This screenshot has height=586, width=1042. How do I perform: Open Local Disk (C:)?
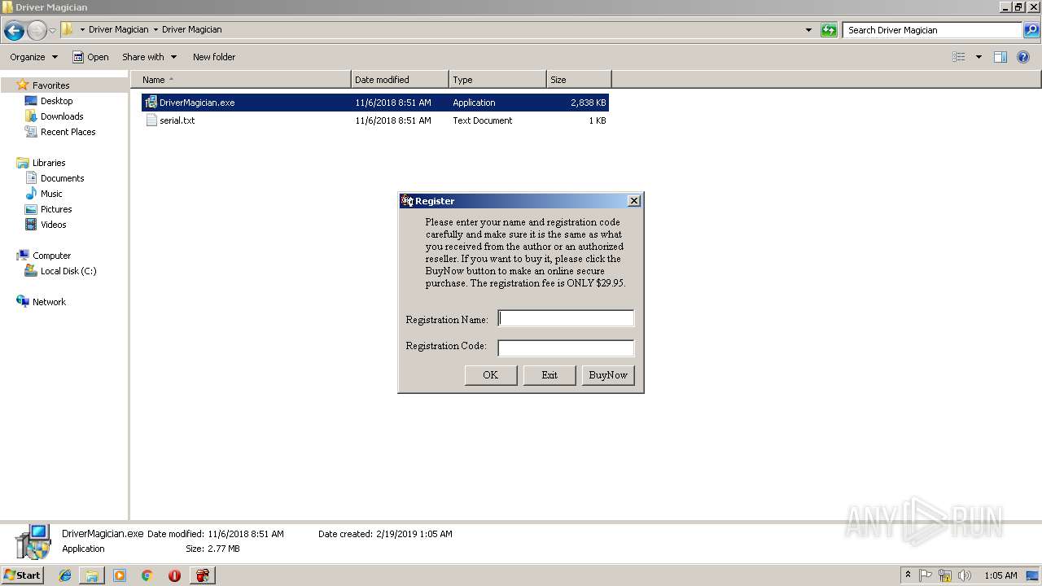click(x=68, y=271)
